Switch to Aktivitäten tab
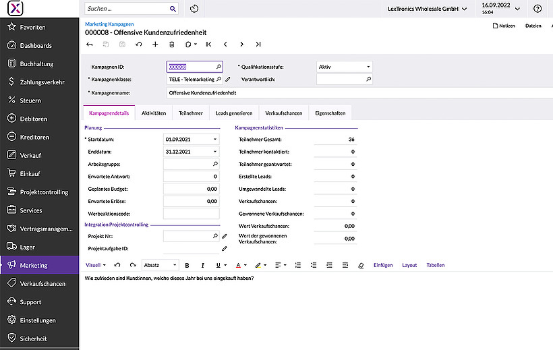Viewport: 553px width, 350px height. (154, 113)
